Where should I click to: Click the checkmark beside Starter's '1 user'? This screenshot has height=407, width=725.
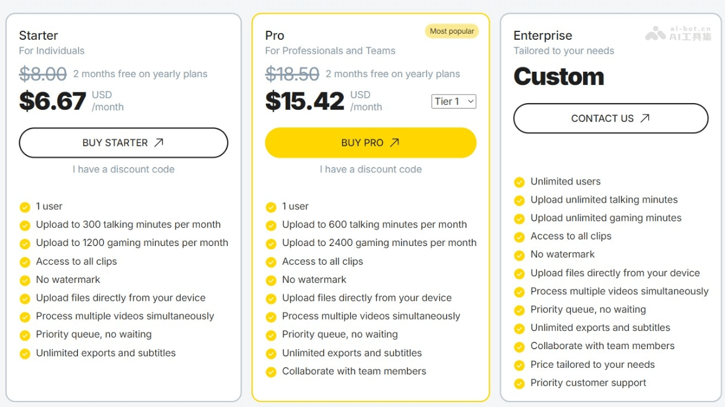point(25,207)
